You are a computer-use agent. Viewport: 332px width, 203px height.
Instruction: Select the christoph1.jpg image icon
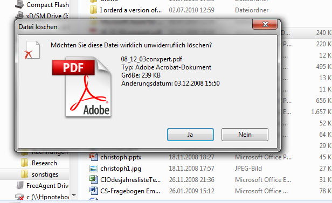tap(94, 169)
